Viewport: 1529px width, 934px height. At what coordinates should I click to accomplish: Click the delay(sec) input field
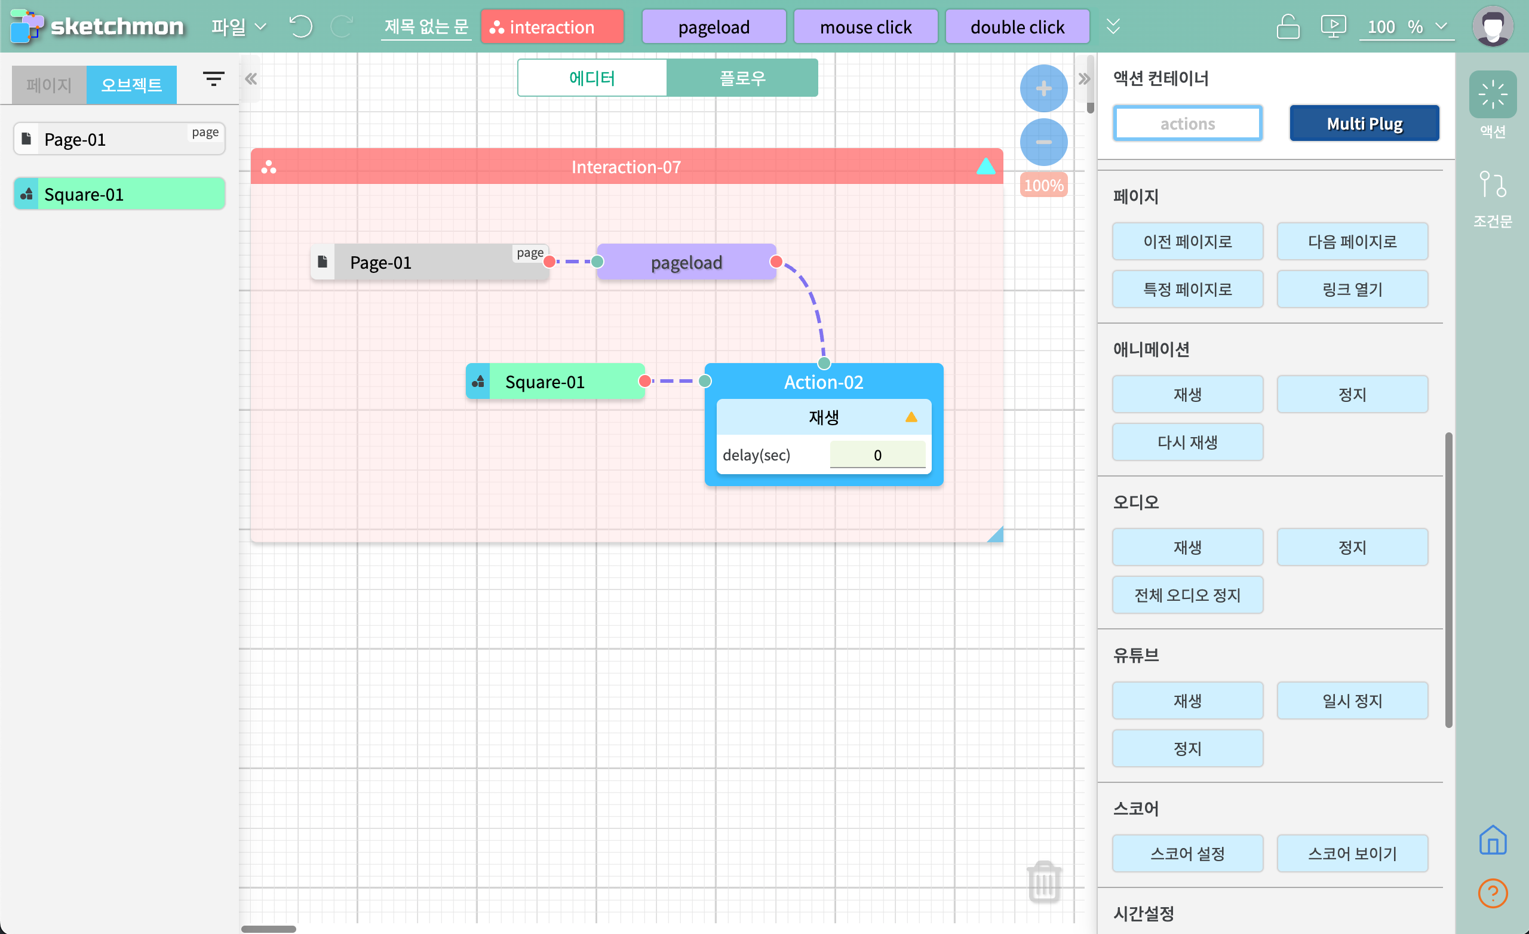(877, 455)
